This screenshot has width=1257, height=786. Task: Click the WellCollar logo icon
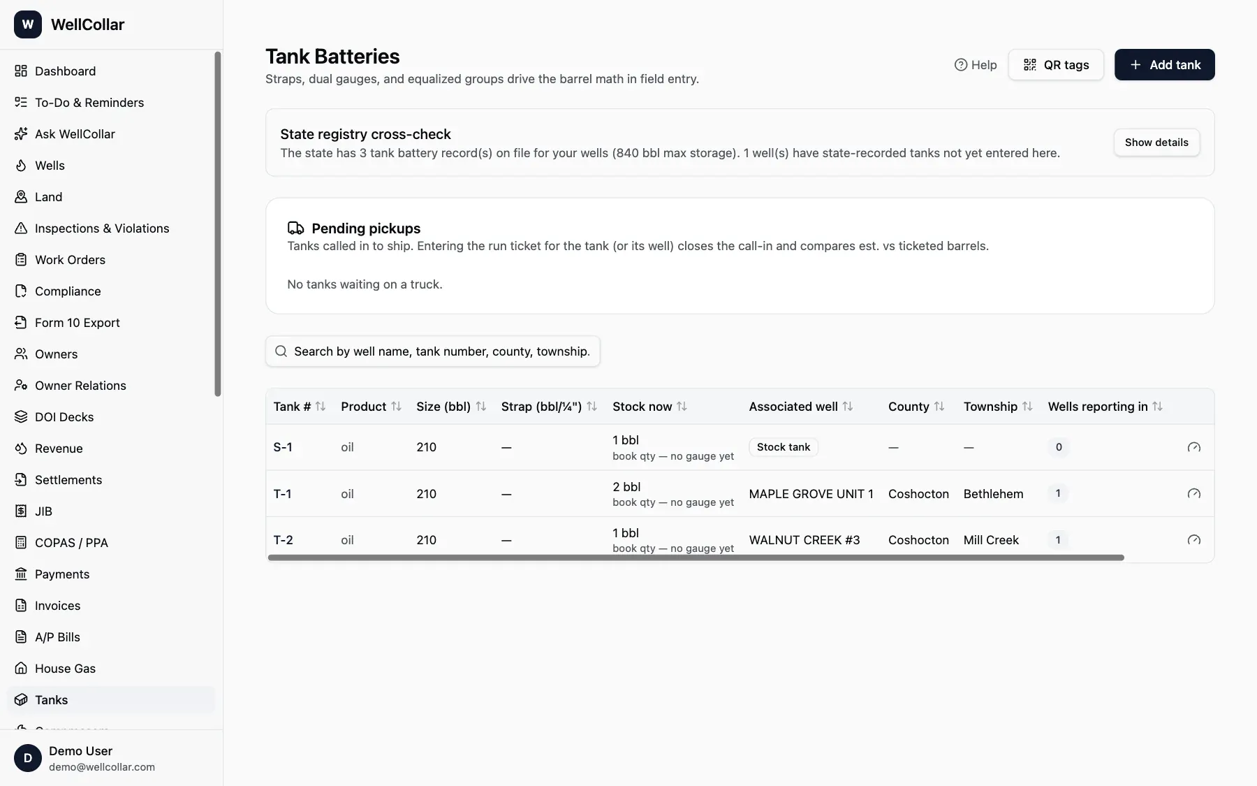click(28, 24)
